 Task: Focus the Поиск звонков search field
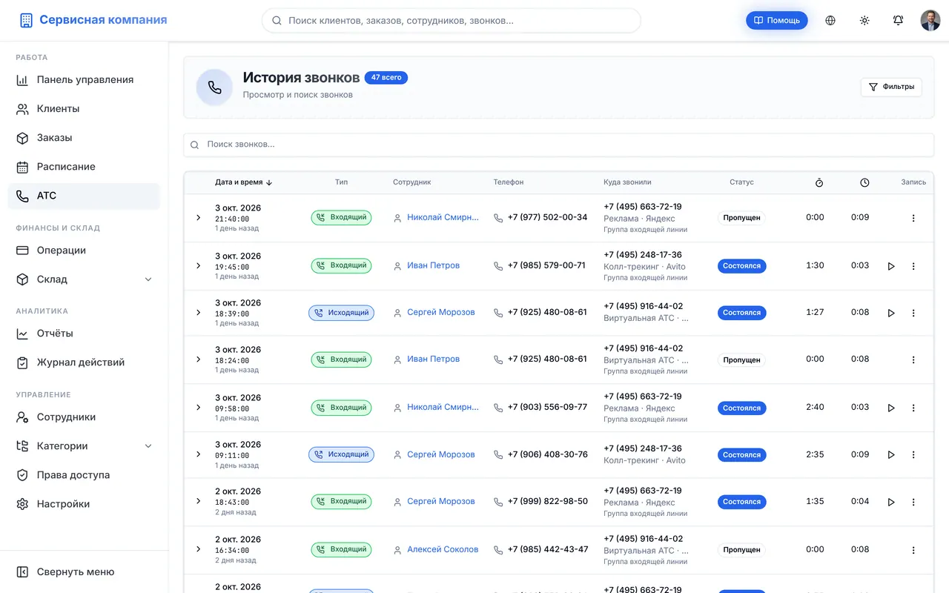coord(558,145)
